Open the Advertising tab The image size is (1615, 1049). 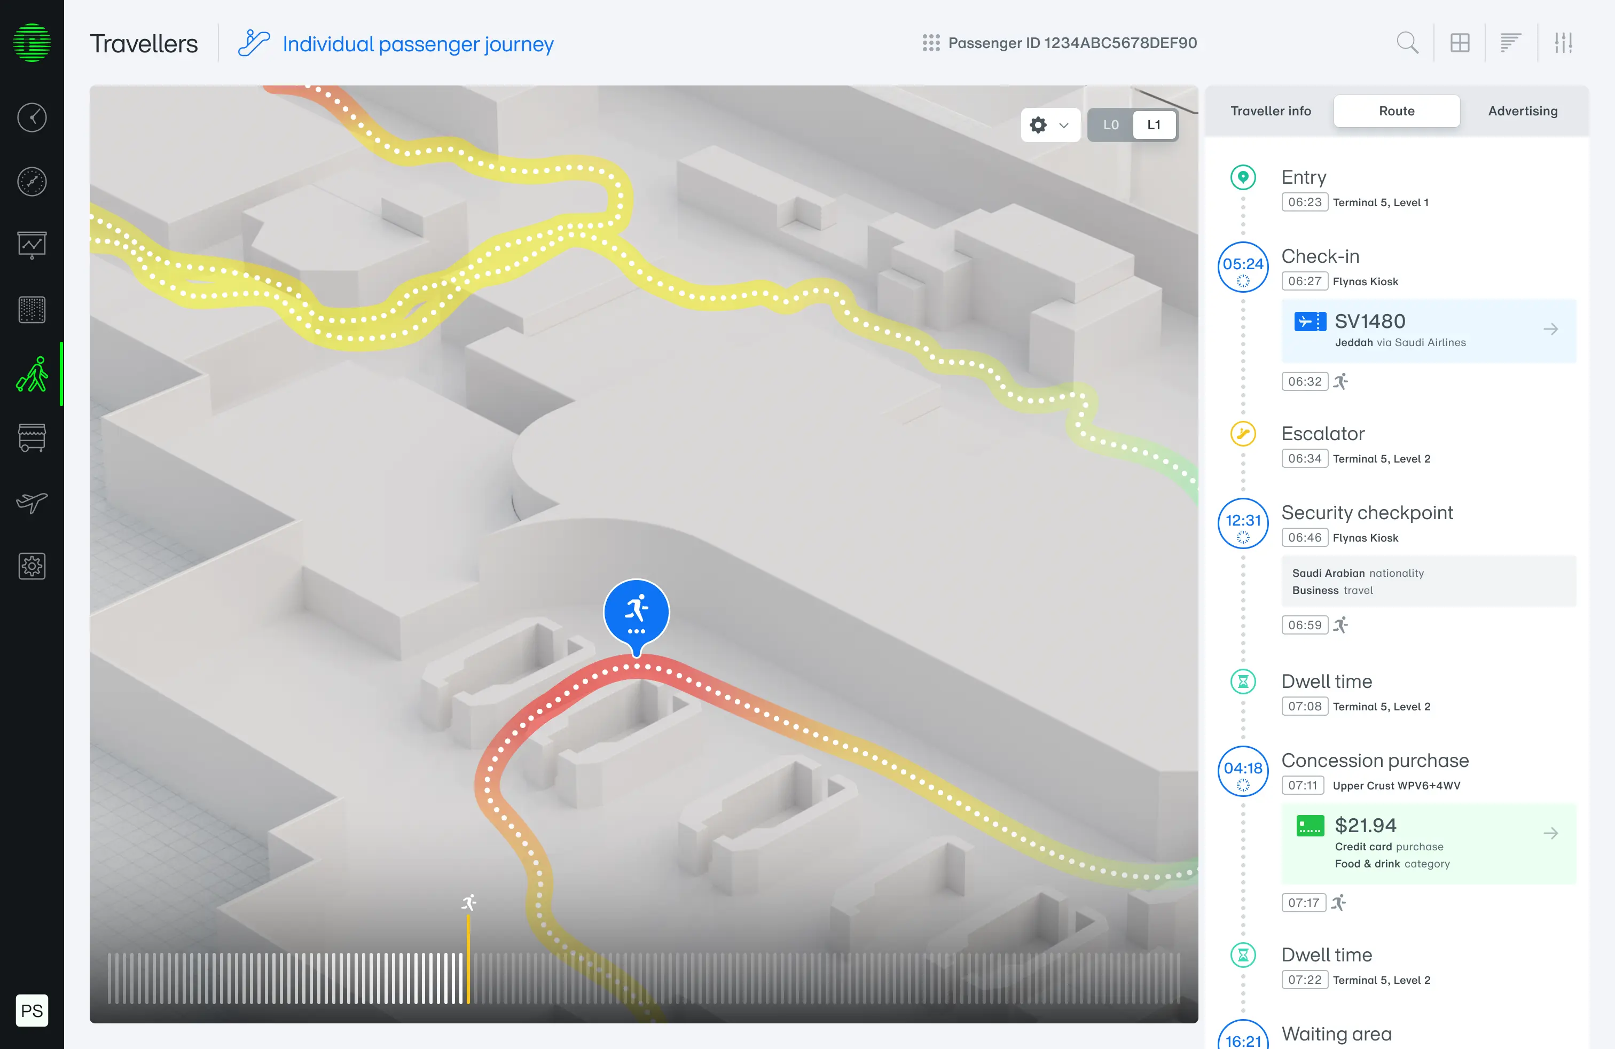coord(1523,111)
